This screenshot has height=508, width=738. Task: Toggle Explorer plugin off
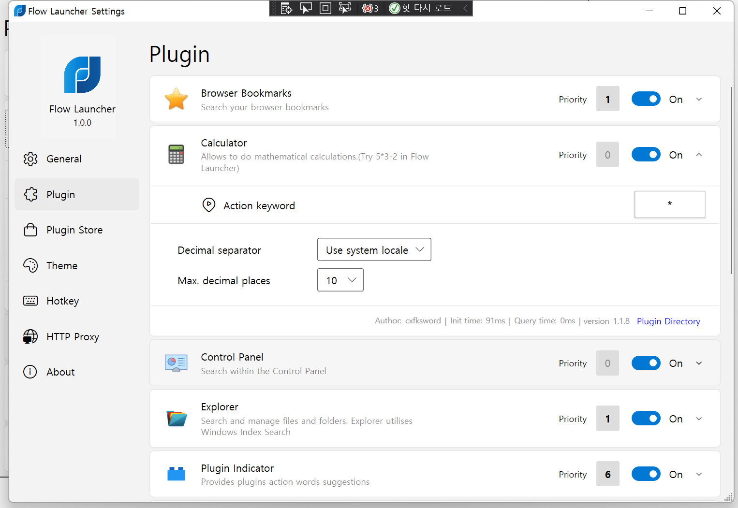pos(646,418)
